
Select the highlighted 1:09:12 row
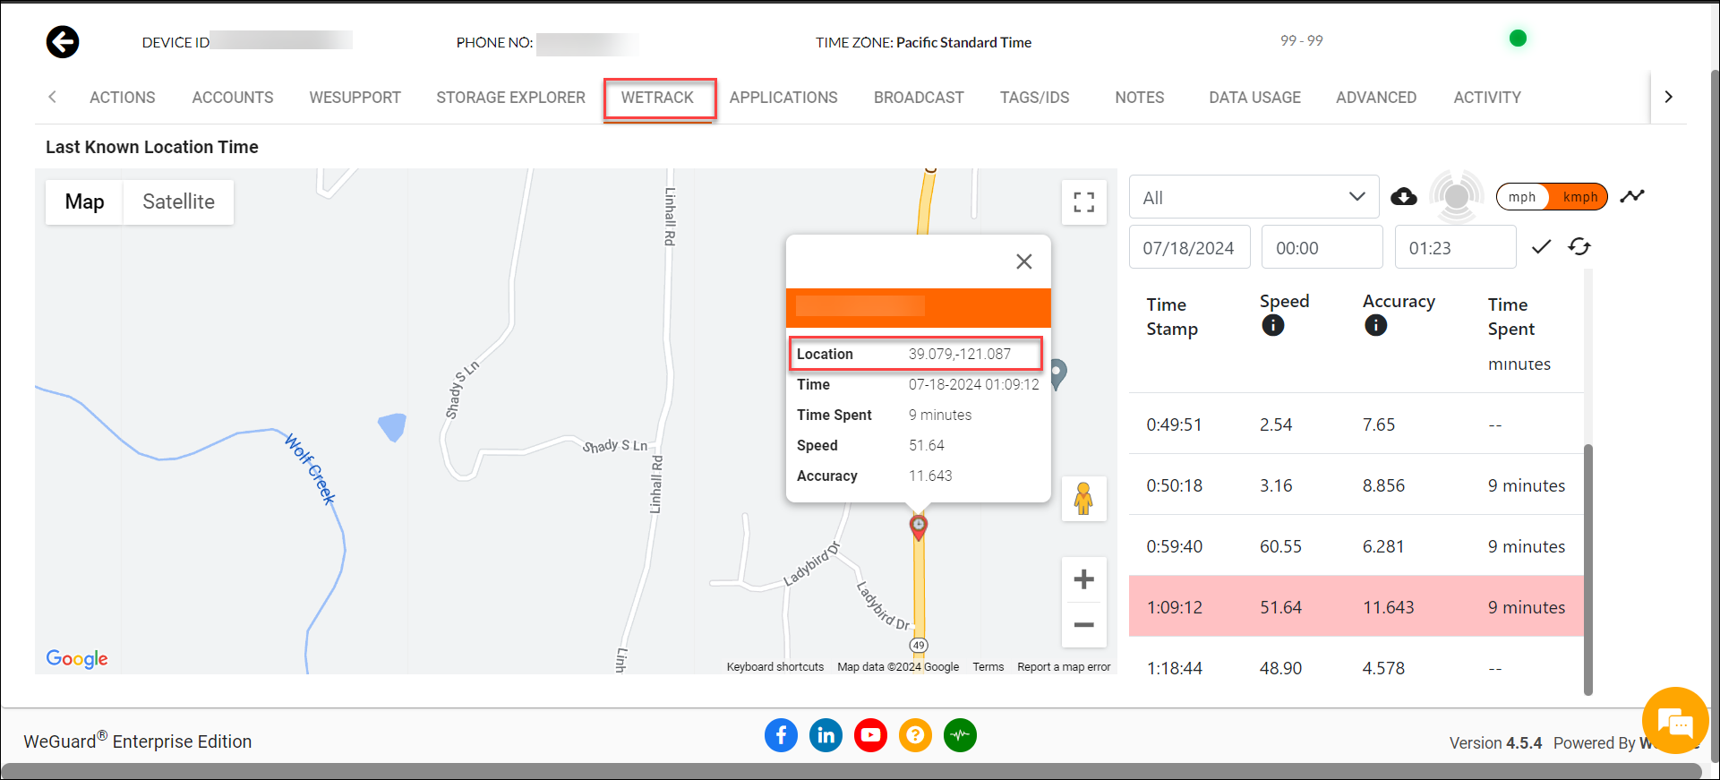point(1356,606)
